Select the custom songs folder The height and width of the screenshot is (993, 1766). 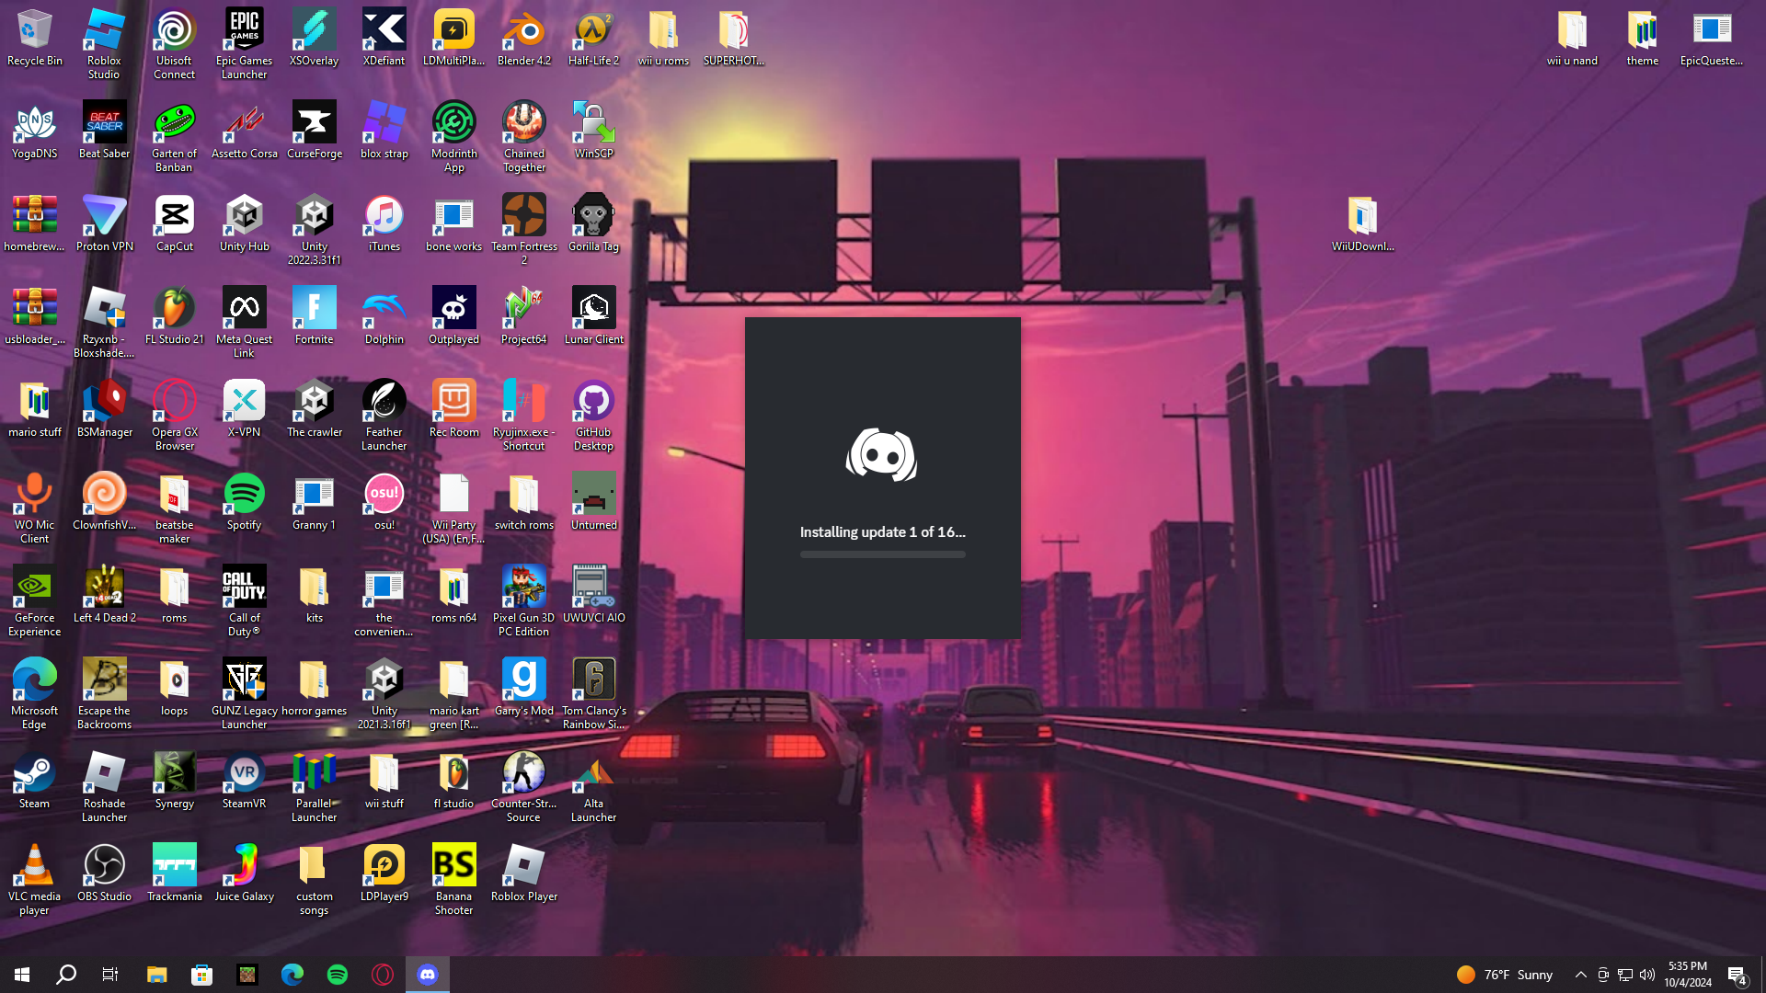point(315,881)
